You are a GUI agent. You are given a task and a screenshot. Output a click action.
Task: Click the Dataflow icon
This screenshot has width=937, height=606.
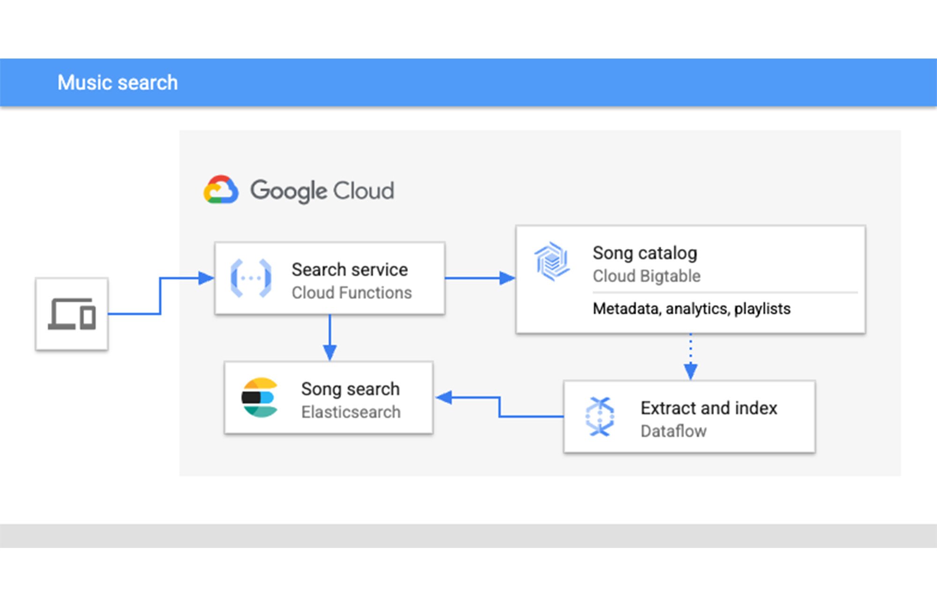coord(600,416)
